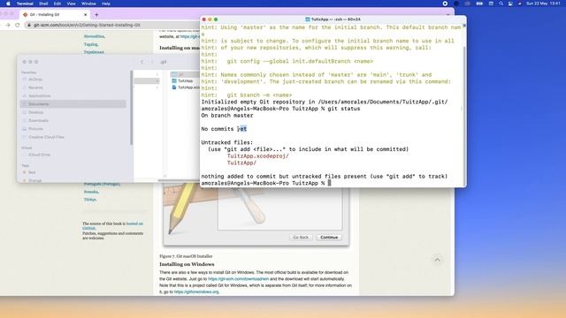
Task: Click the date and time display
Action: (x=543, y=4)
